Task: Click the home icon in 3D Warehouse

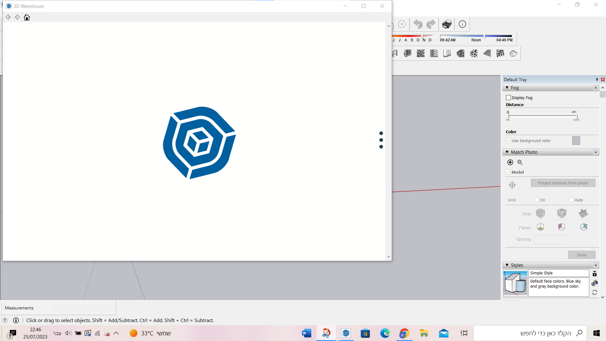Action: (27, 17)
